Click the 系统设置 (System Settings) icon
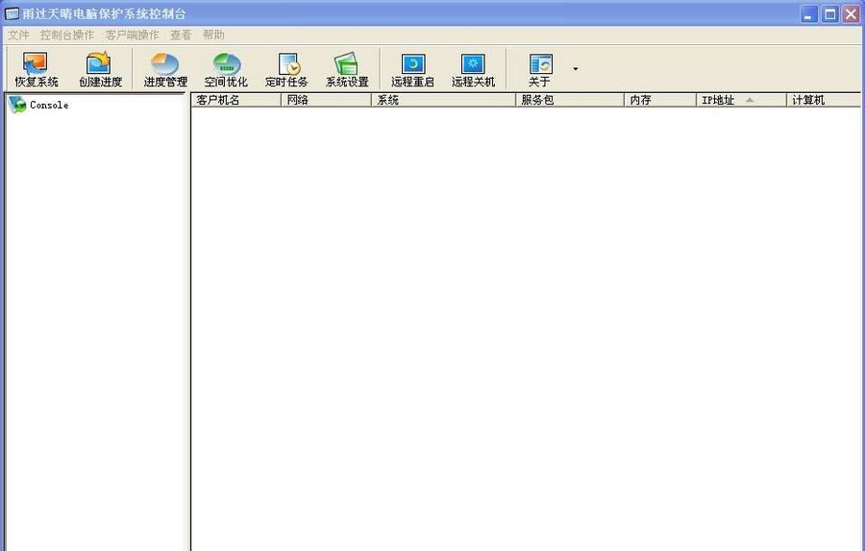Viewport: 865px width, 551px height. click(x=346, y=70)
